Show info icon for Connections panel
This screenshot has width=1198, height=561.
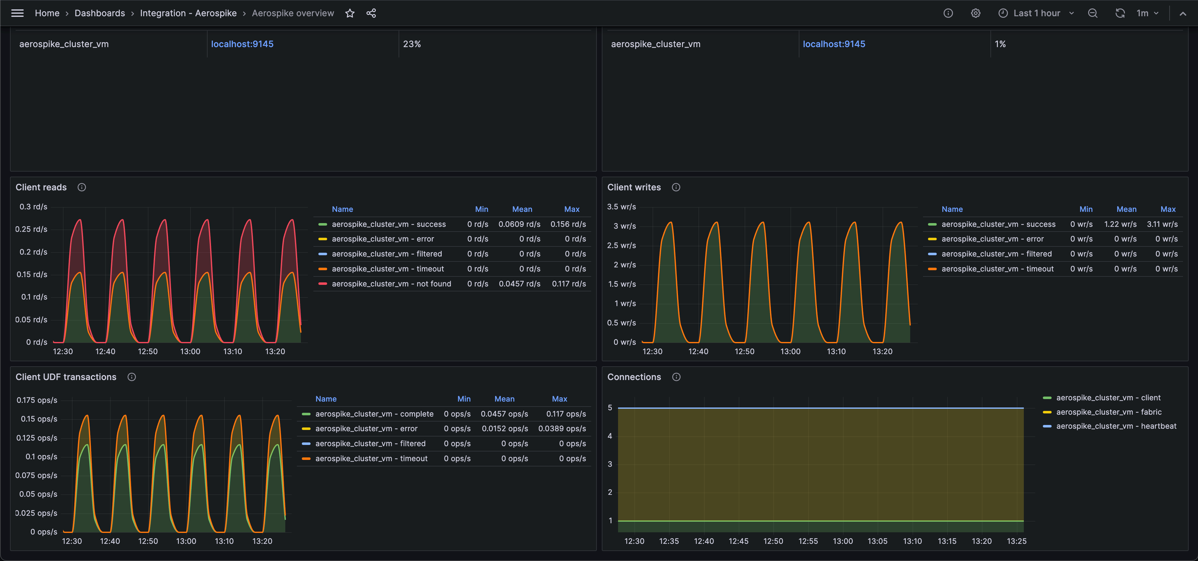click(676, 377)
